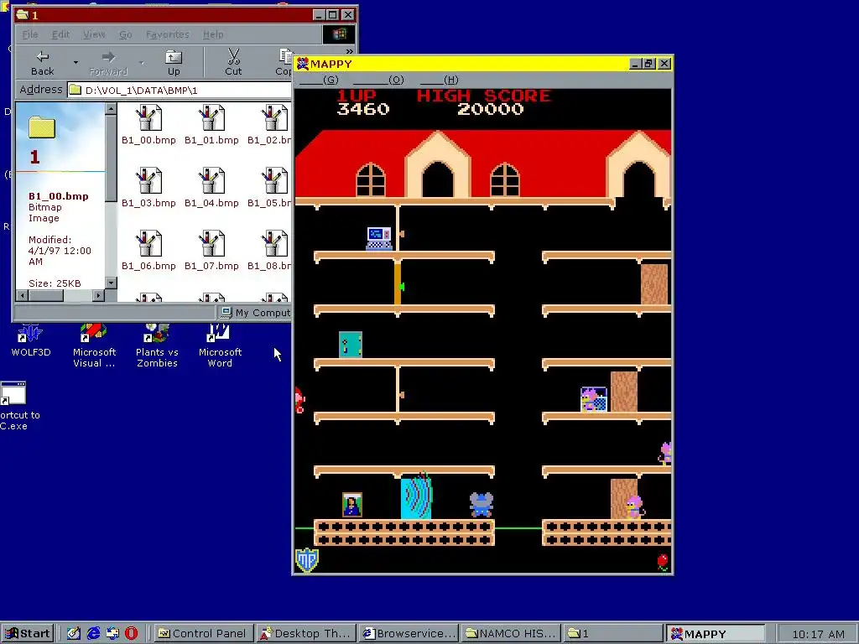859x644 pixels.
Task: Open the Favorites menu in Explorer
Action: pos(167,34)
